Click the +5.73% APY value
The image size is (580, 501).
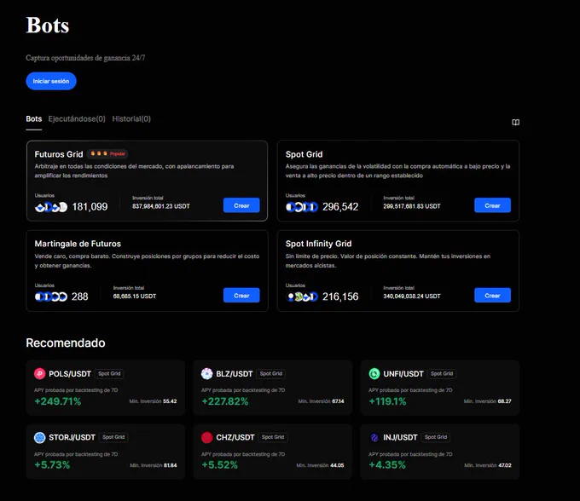[52, 465]
